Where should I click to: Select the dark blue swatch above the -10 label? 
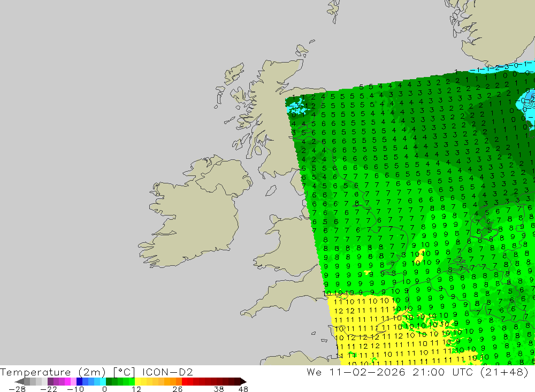click(80, 382)
